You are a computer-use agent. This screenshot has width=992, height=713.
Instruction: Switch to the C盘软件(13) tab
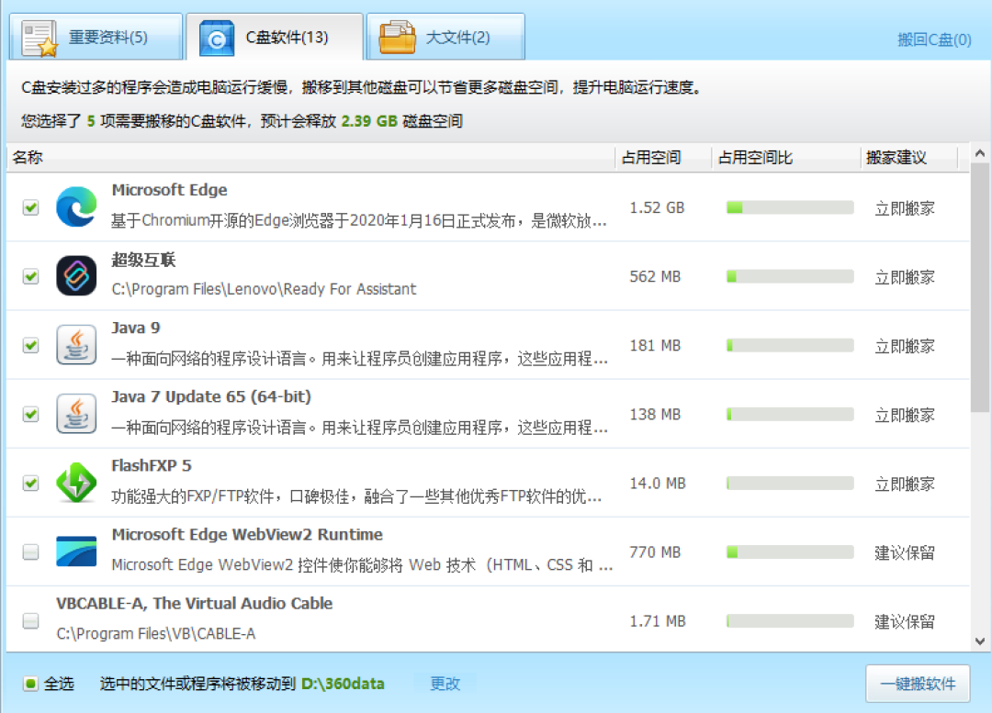(275, 38)
